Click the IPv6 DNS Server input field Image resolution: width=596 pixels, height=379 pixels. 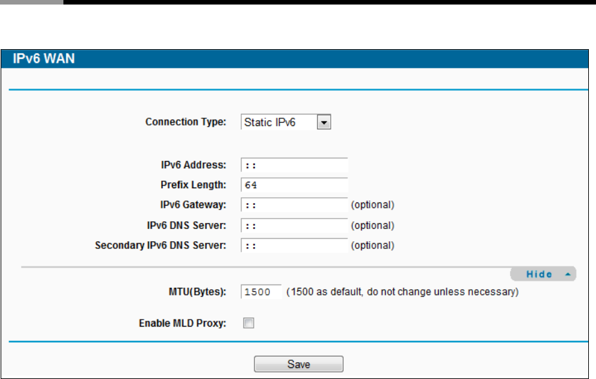point(294,226)
